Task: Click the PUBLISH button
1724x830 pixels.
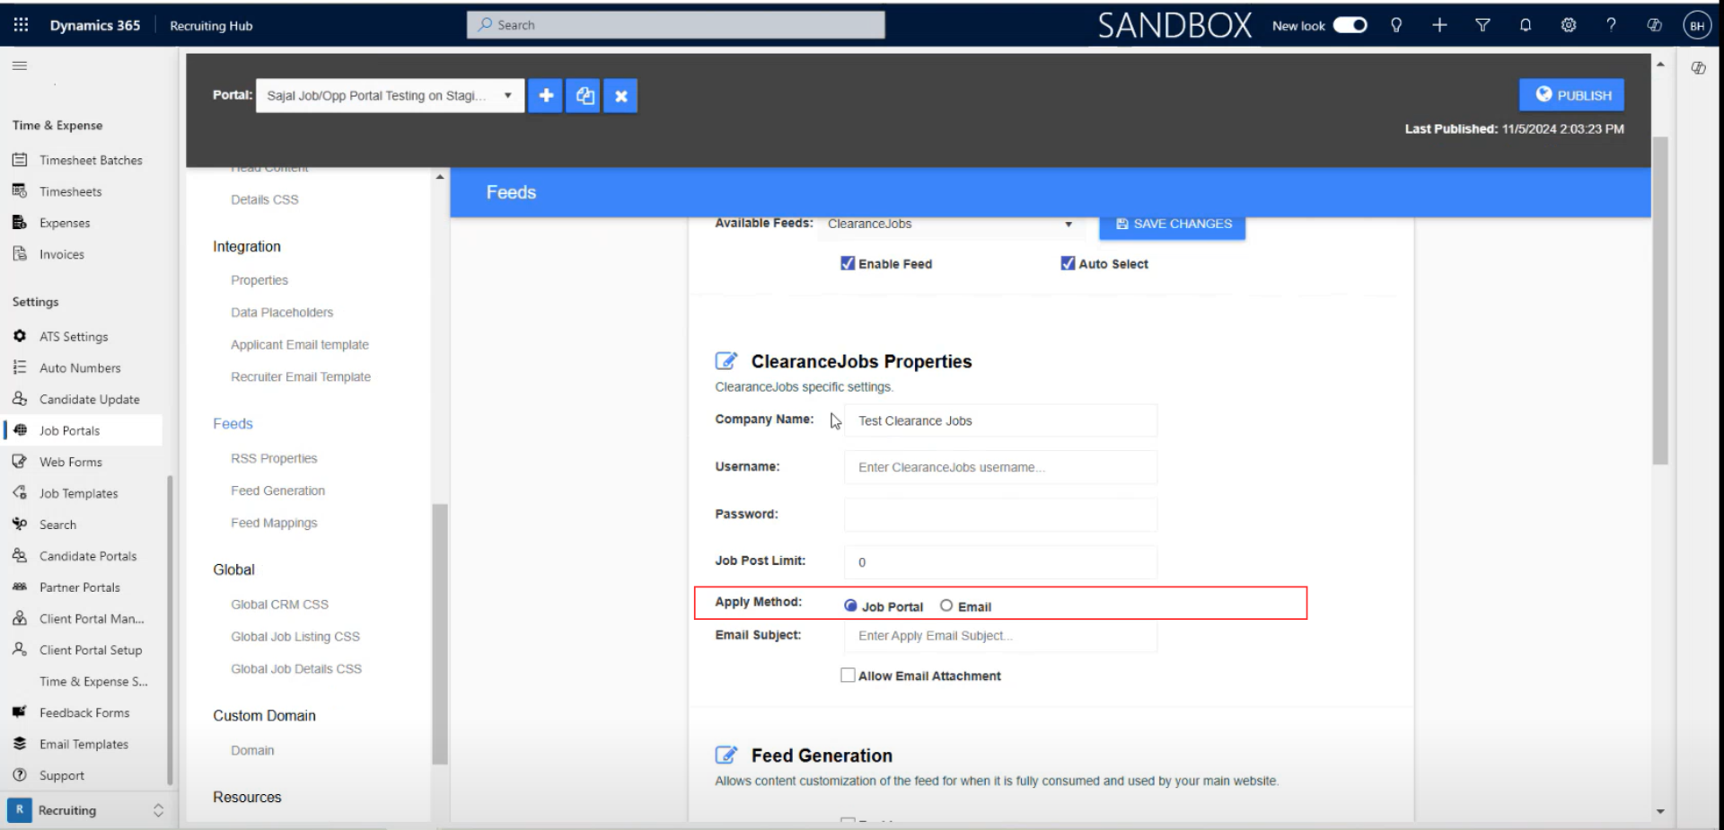Action: click(1571, 95)
